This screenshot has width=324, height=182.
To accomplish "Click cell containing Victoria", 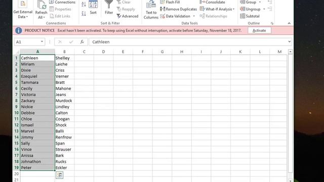I will [37, 95].
